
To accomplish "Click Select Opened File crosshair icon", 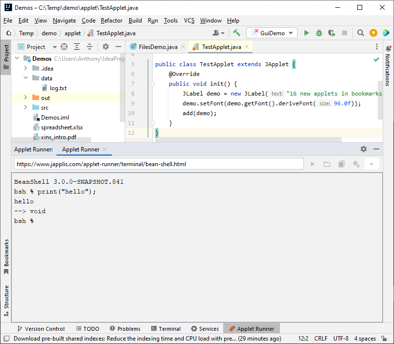I will 64,47.
